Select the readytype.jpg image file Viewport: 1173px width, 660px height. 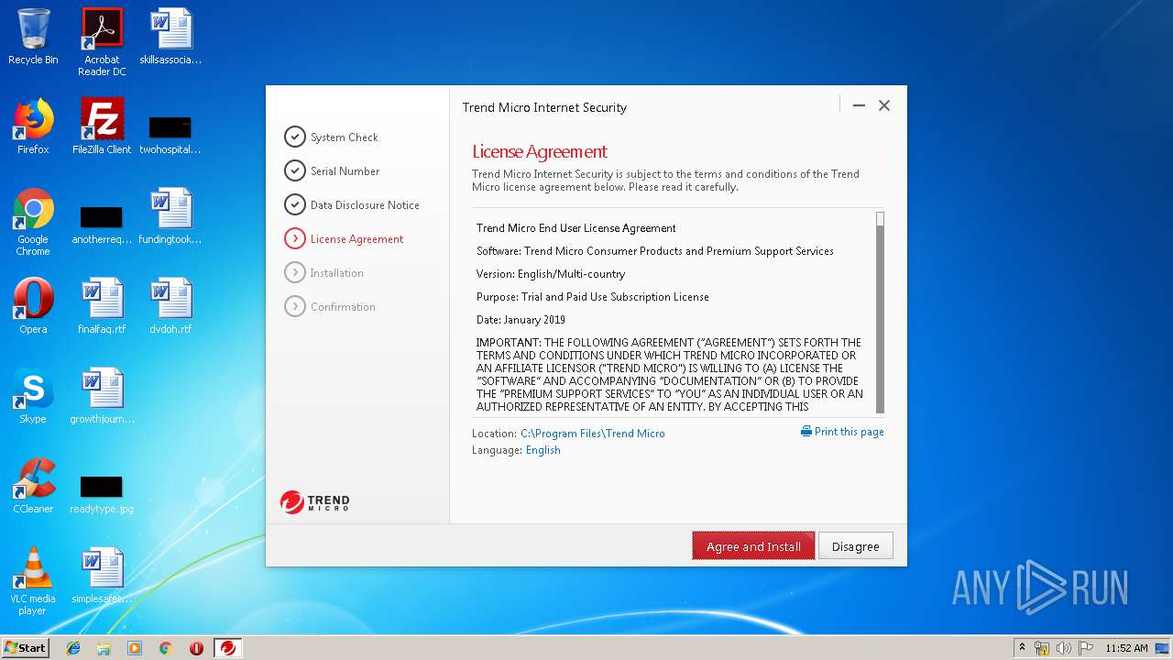tap(102, 495)
